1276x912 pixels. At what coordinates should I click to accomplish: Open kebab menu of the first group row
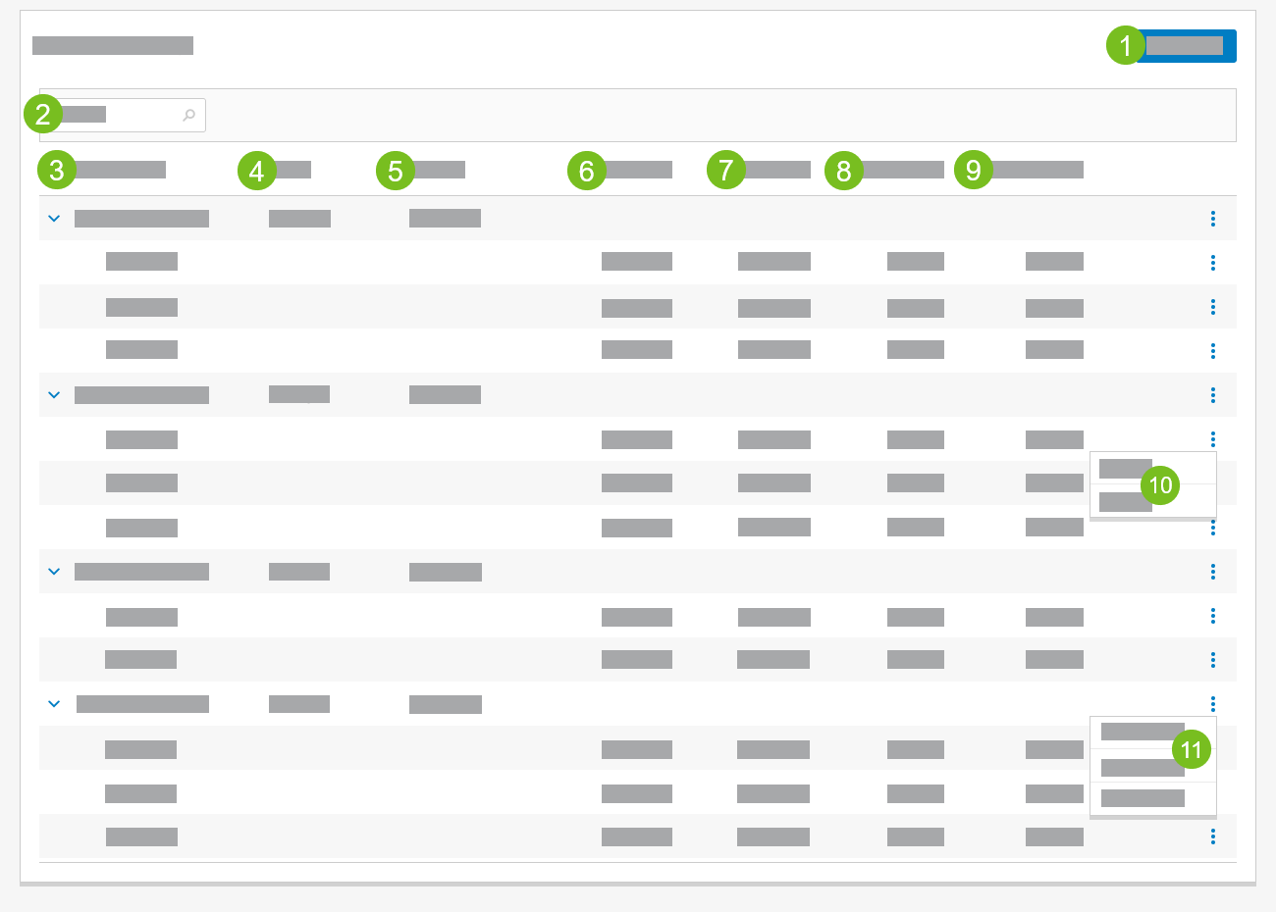pos(1213,219)
